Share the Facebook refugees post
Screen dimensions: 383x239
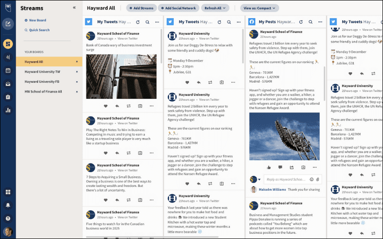(292, 167)
